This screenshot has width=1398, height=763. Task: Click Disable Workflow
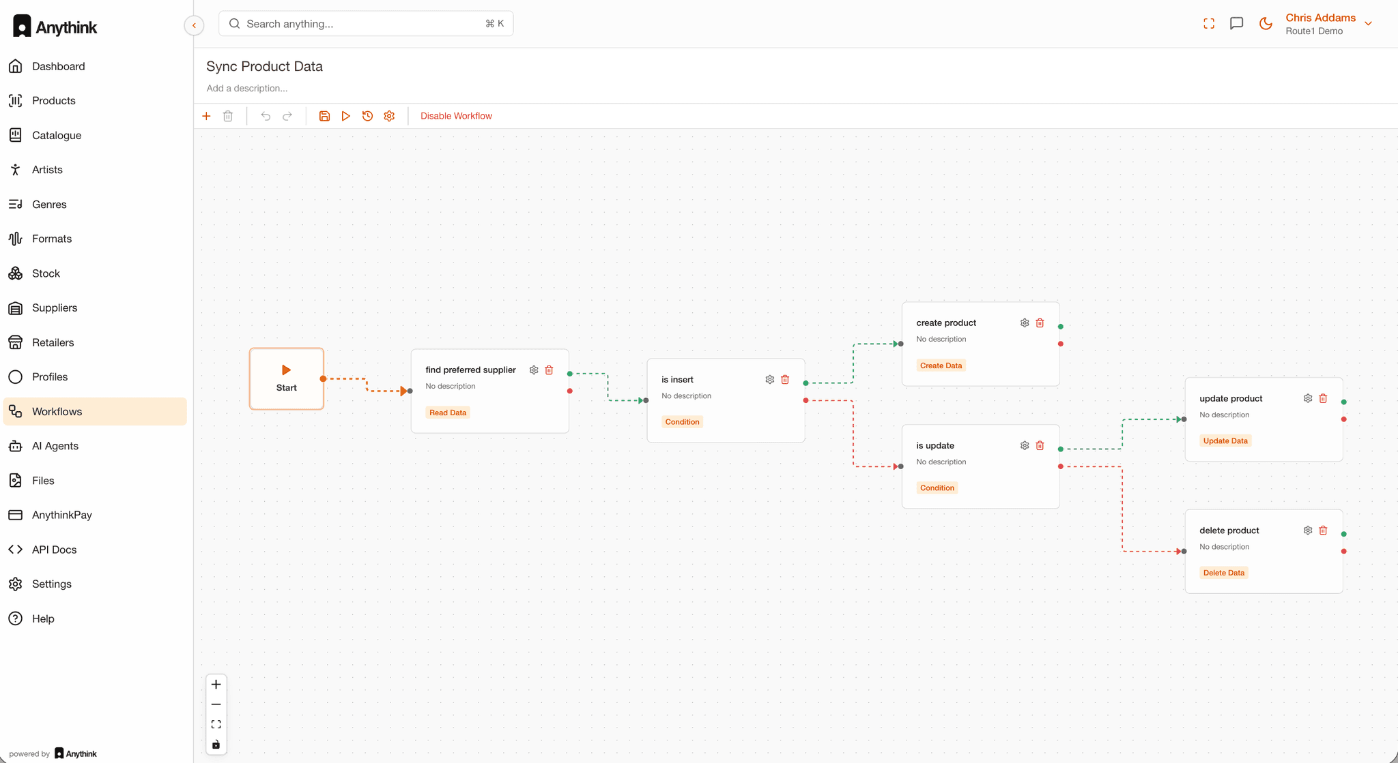tap(456, 116)
